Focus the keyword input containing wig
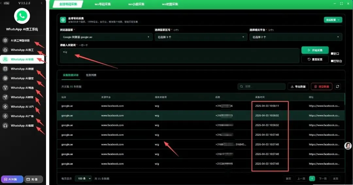Viewport: 353px width, 185px height. tap(180, 55)
